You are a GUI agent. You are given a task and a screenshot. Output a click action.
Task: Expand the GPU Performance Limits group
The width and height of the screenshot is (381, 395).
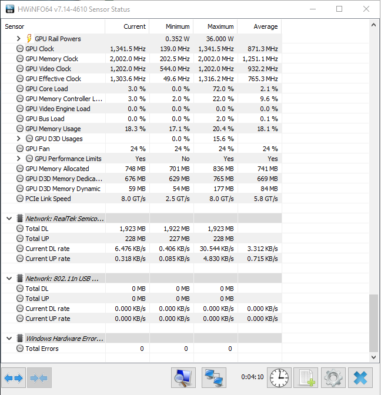pyautogui.click(x=18, y=159)
